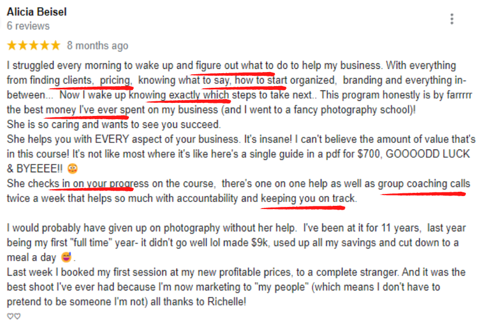The height and width of the screenshot is (325, 487).
Task: Click underlined phrase "group coaching calls"
Action: [424, 184]
